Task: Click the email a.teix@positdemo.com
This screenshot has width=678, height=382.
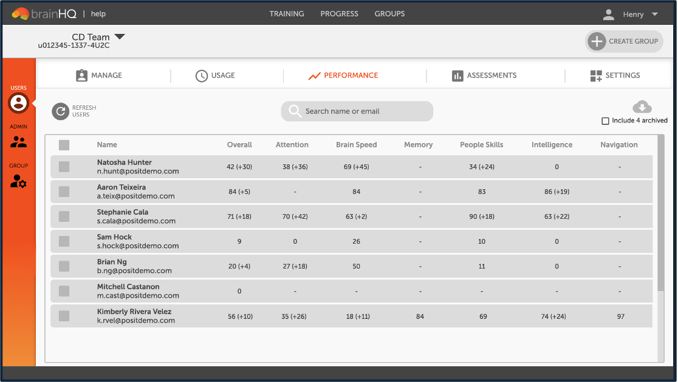Action: click(135, 196)
